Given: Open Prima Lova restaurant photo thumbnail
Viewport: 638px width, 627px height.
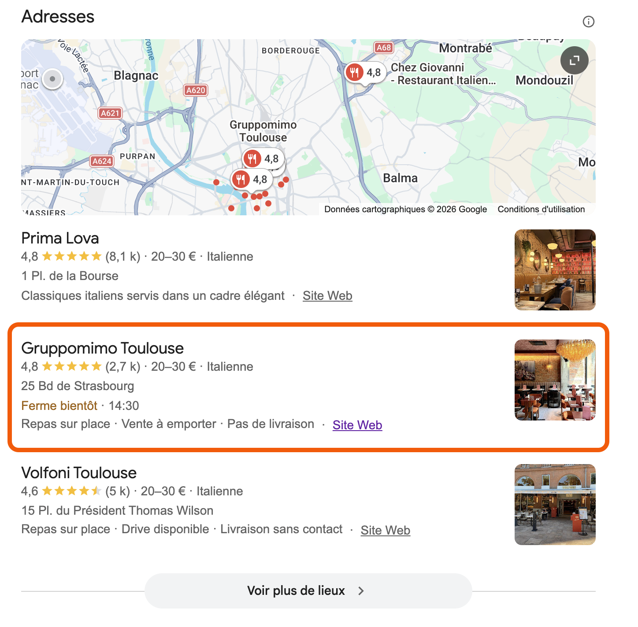Looking at the screenshot, I should point(555,270).
